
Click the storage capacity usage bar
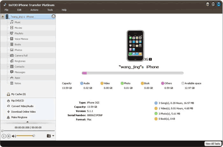[133, 73]
